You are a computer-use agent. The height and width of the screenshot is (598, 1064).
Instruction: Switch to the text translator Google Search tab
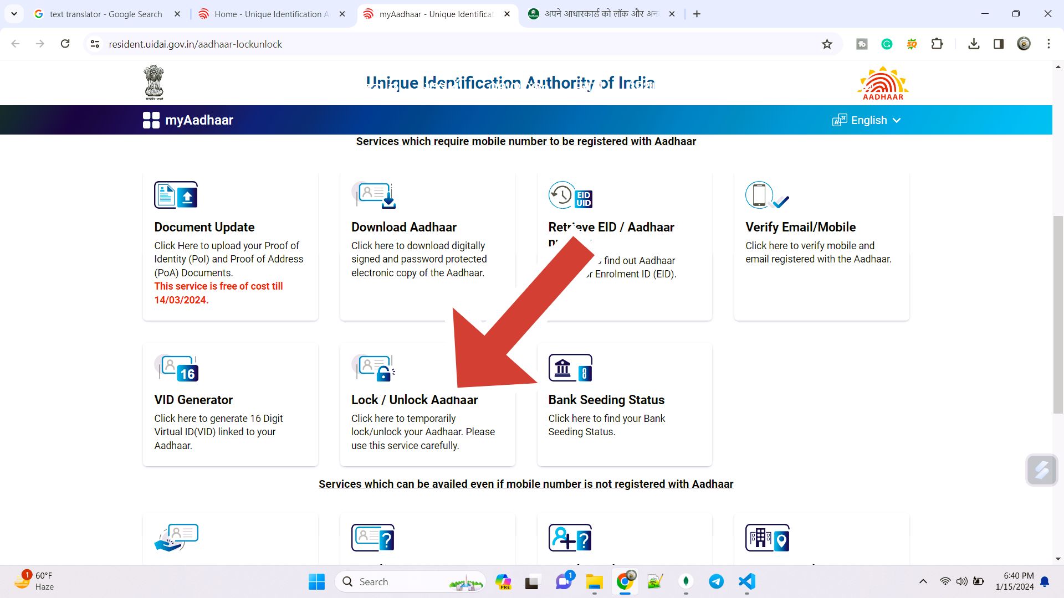click(x=106, y=14)
